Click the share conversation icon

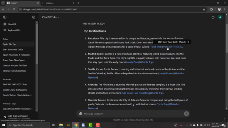pyautogui.click(x=213, y=17)
